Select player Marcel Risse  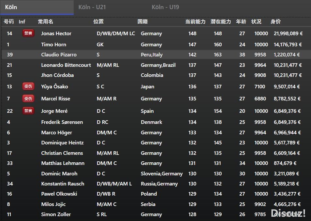(x=55, y=99)
